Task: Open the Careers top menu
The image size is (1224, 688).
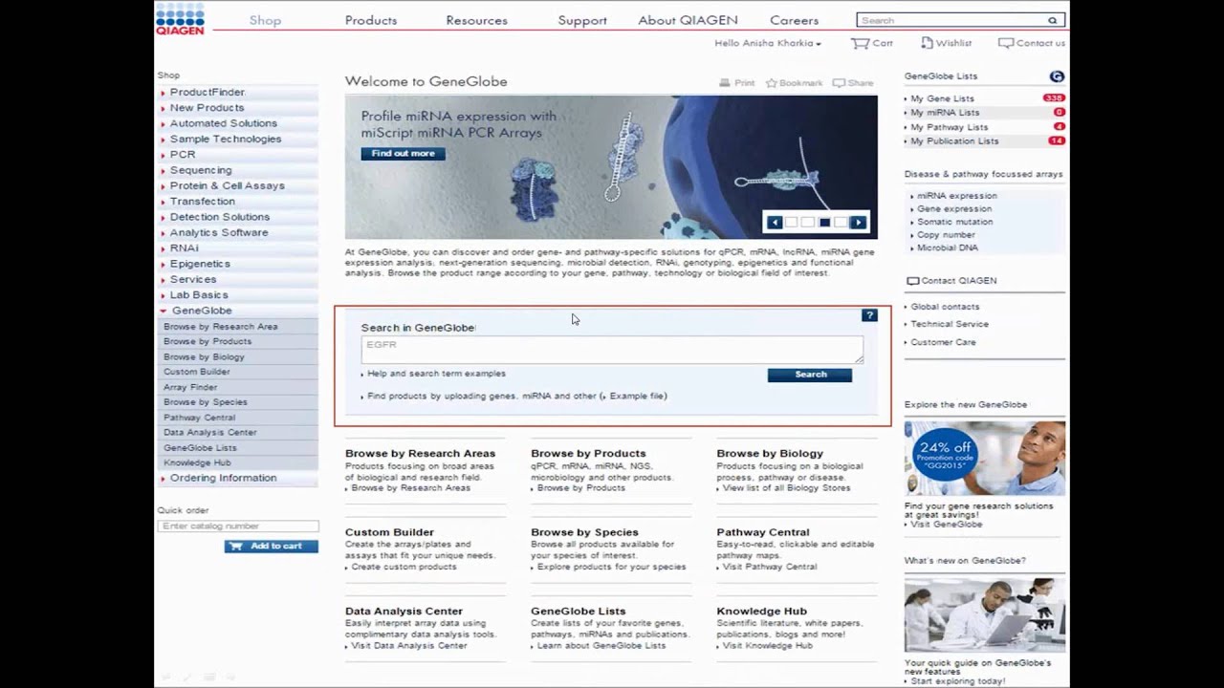Action: point(794,20)
